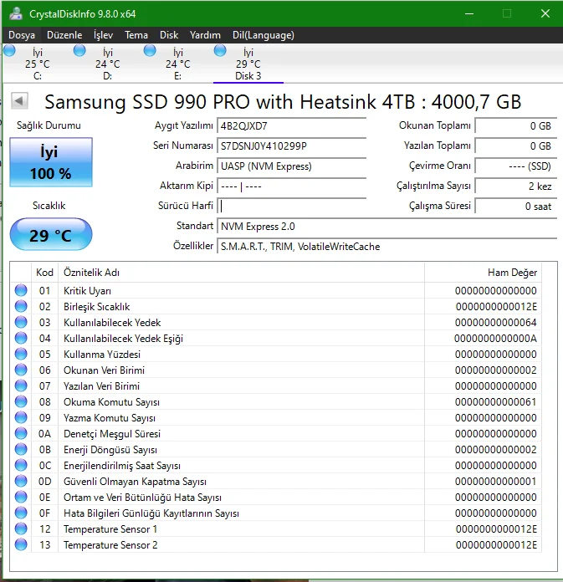Image resolution: width=563 pixels, height=582 pixels.
Task: Click the C: drive status orb
Action: pyautogui.click(x=9, y=51)
